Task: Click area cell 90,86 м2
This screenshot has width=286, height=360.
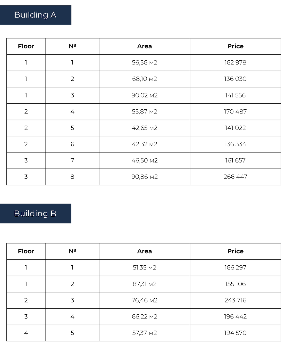Action: [x=145, y=177]
